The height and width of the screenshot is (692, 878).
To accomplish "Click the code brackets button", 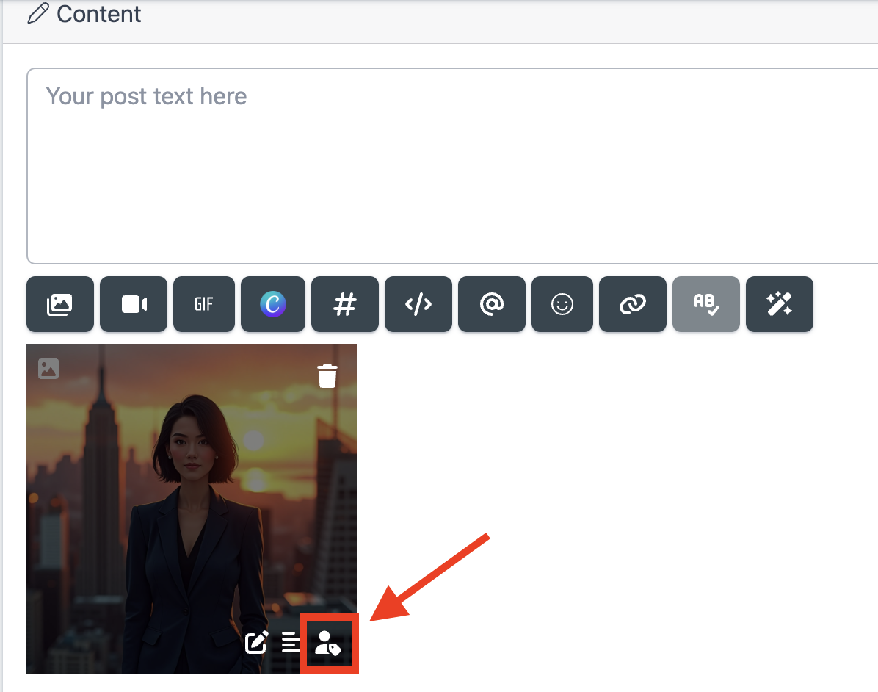I will click(x=418, y=304).
